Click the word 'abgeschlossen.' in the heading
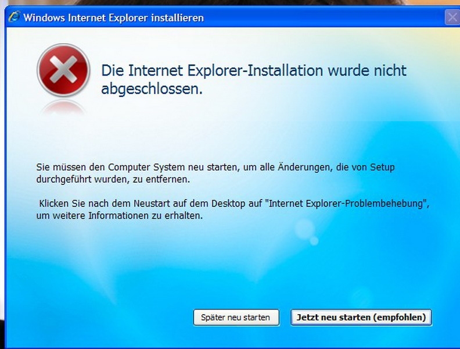This screenshot has width=460, height=349. click(x=152, y=89)
